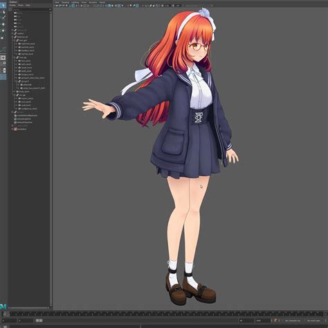Toggle the Auto Keyframe button
328x328 pixels.
275,320
